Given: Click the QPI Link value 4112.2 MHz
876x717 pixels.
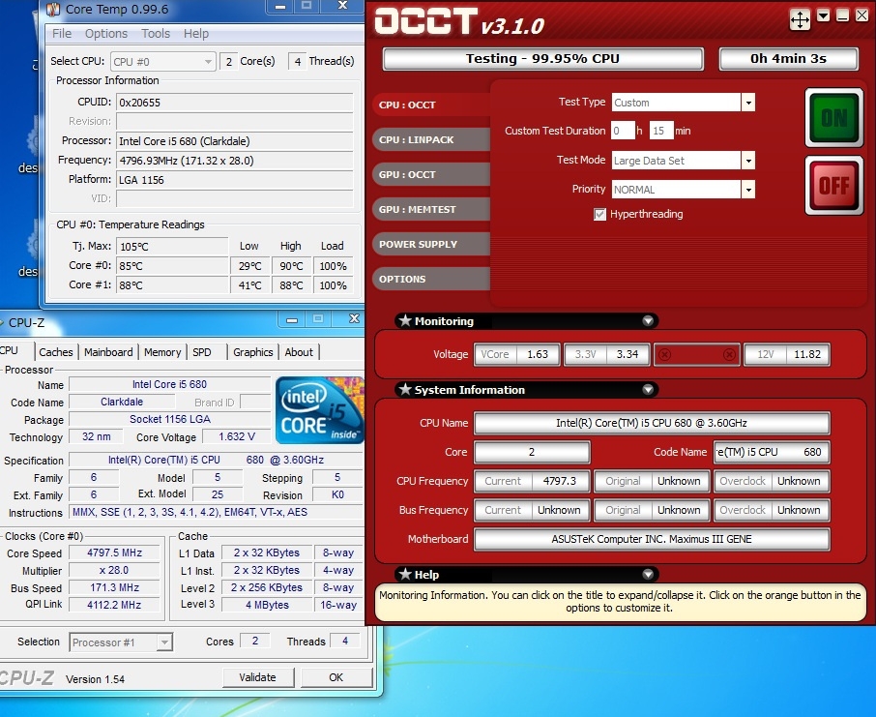Looking at the screenshot, I should pyautogui.click(x=114, y=605).
